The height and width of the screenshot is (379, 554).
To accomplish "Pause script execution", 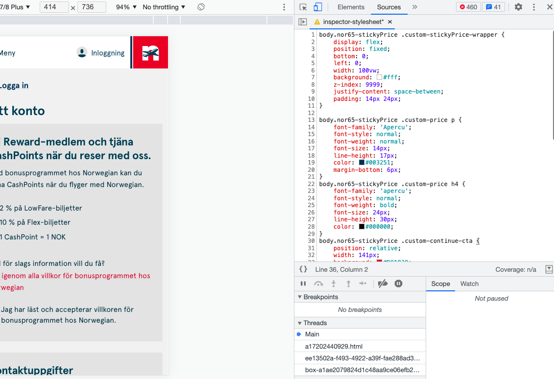I will tap(303, 284).
